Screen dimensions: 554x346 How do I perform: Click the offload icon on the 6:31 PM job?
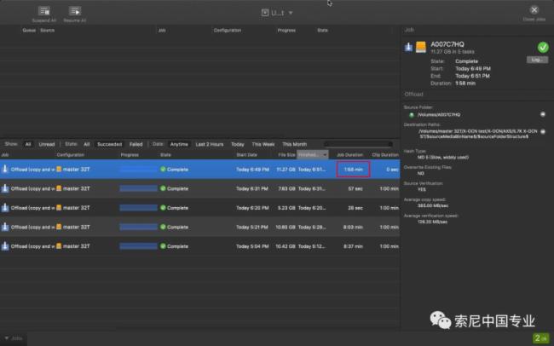(5, 187)
